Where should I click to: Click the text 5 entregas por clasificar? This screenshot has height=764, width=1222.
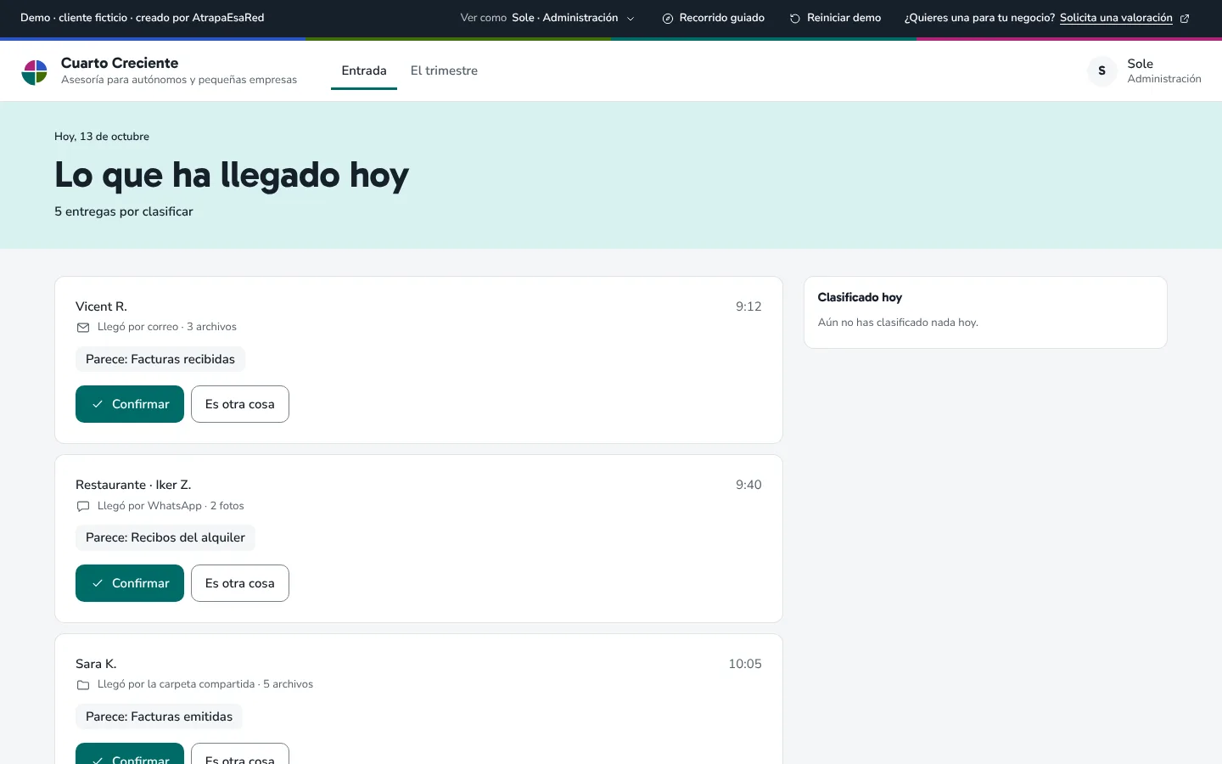coord(124,211)
